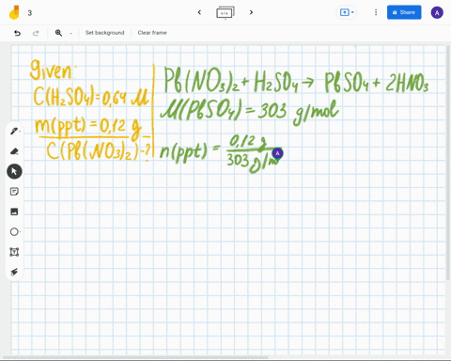
Task: Click the jam title "3"
Action: tap(30, 13)
